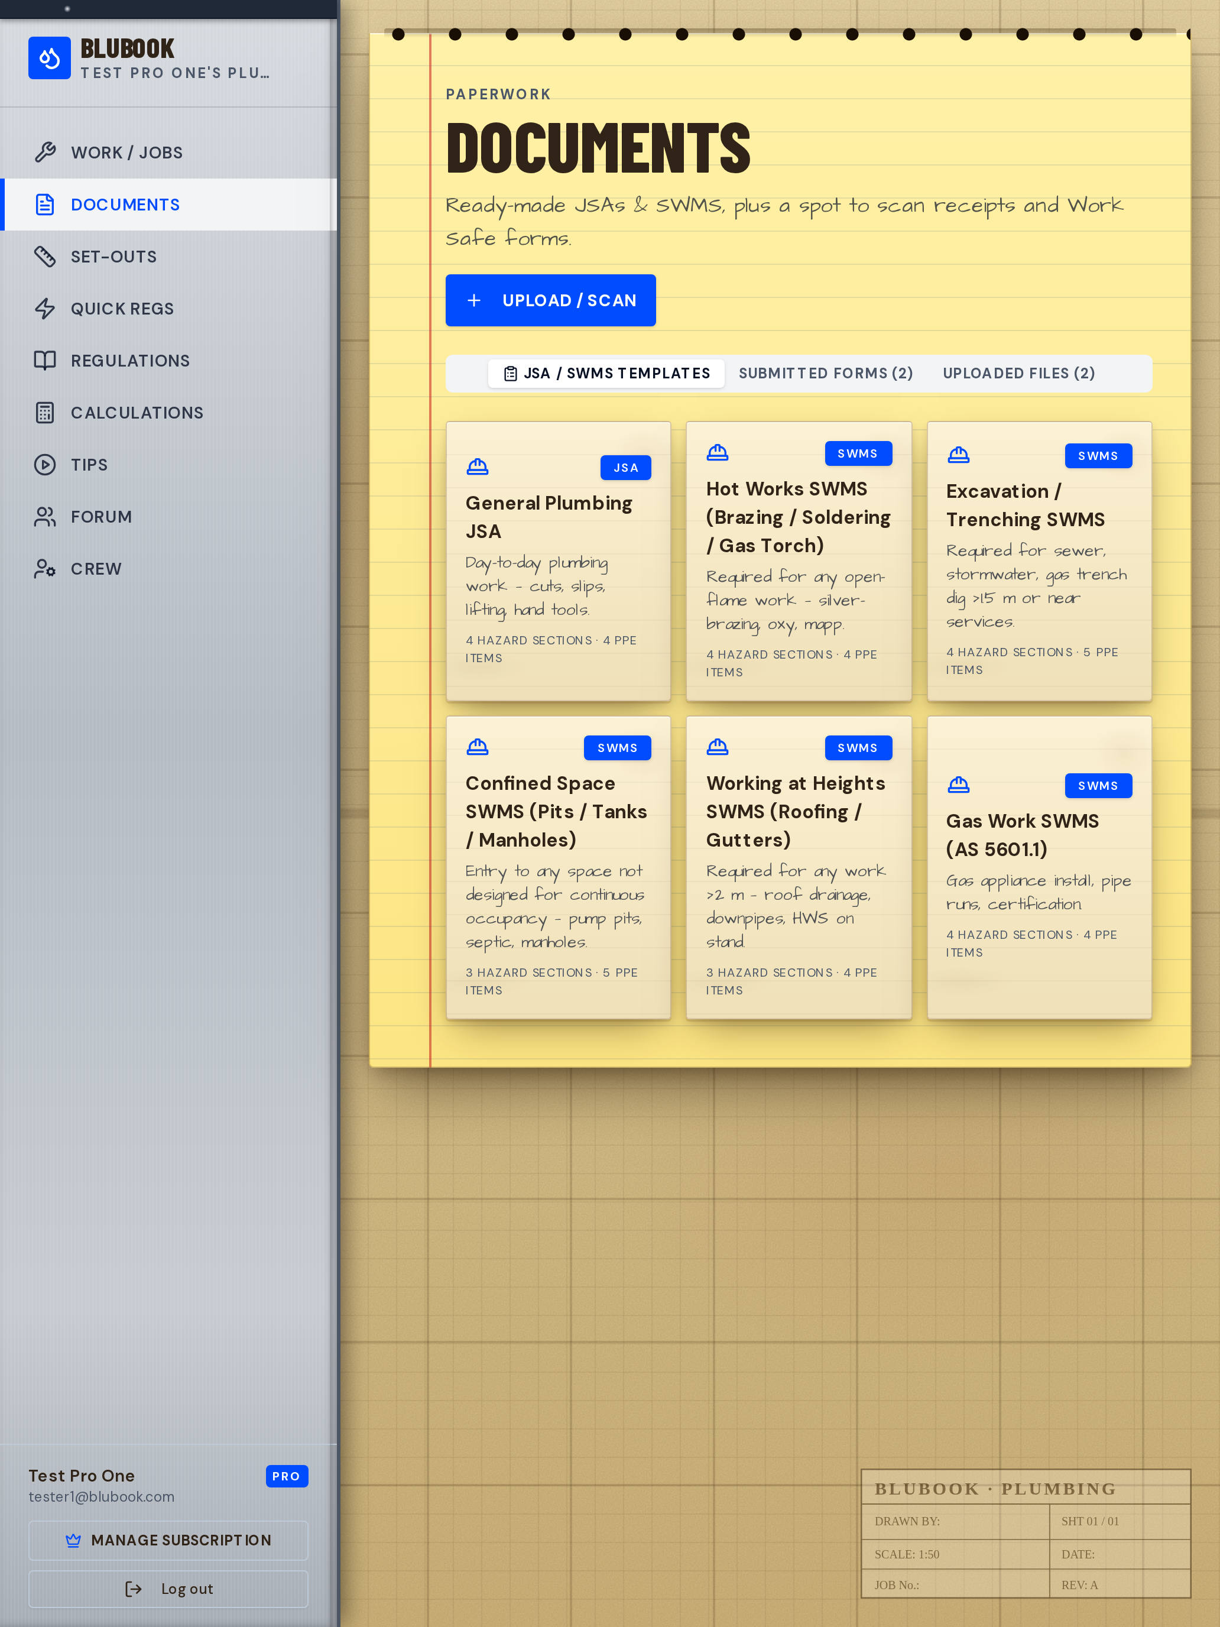
Task: Click the ruler icon beside Set-Outs
Action: pyautogui.click(x=45, y=257)
